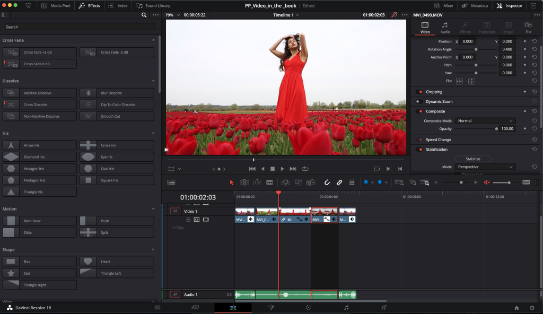Collapse the Cross Fade category
The width and height of the screenshot is (543, 314).
click(x=153, y=40)
